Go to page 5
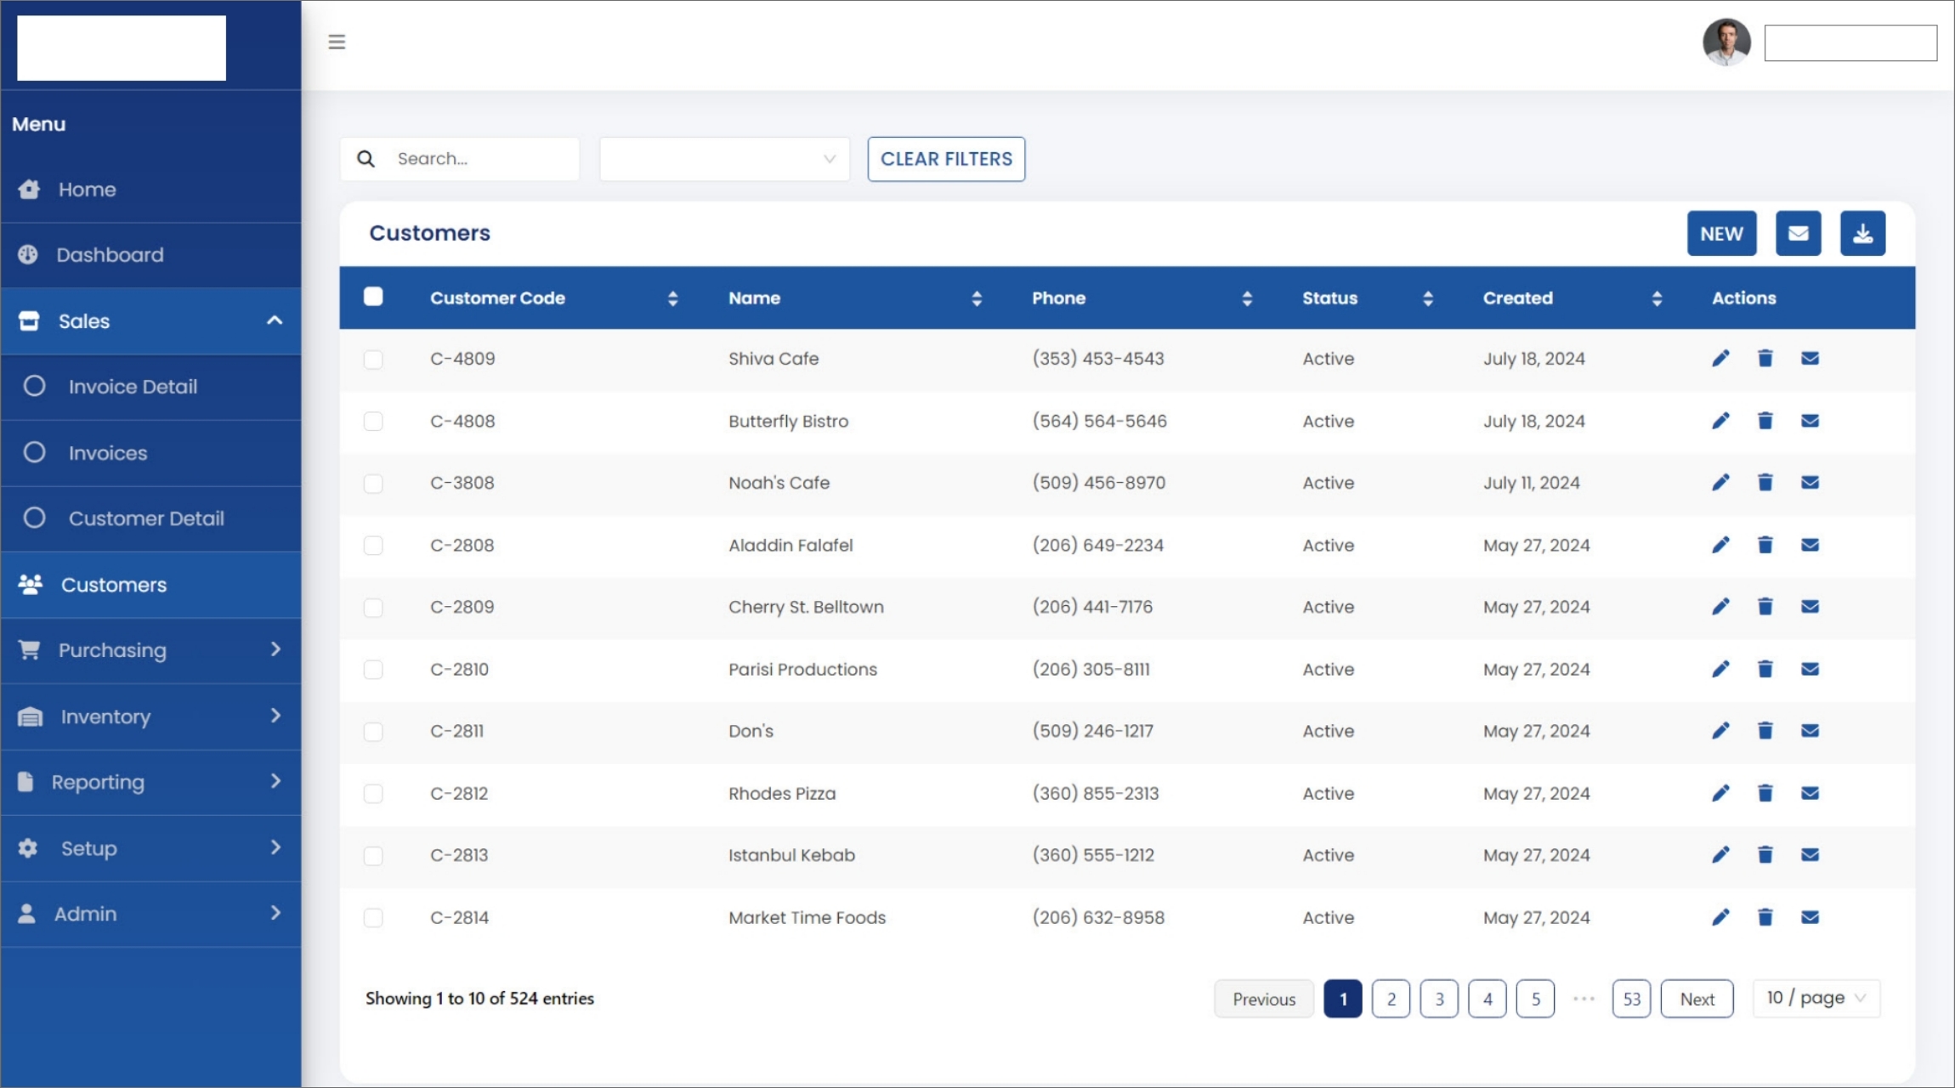Screen dimensions: 1955x1088 point(1535,999)
